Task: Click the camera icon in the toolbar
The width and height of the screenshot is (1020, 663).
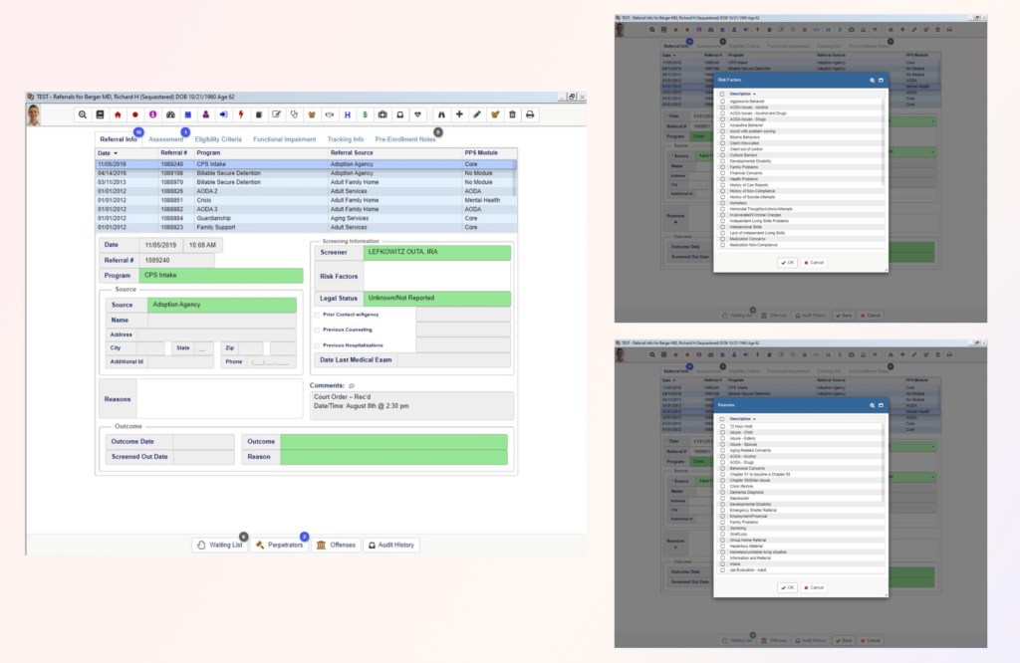Action: [383, 113]
